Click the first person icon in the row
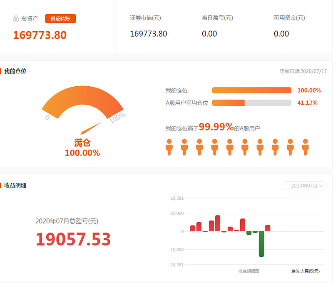Viewport: 333px width, 283px height. pos(169,147)
